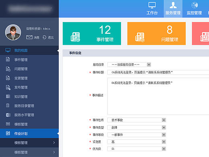Click the 服务管理 tab label
Viewport: 209px width, 157px height.
pos(173,13)
